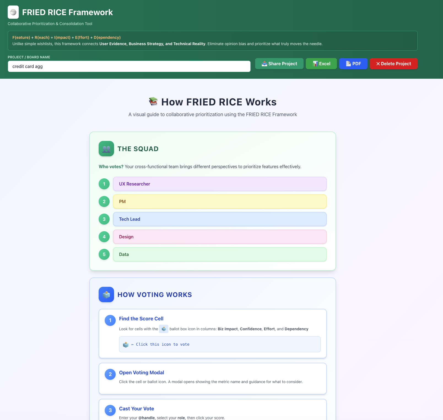443x420 pixels.
Task: Download the project as PDF
Action: (x=353, y=64)
